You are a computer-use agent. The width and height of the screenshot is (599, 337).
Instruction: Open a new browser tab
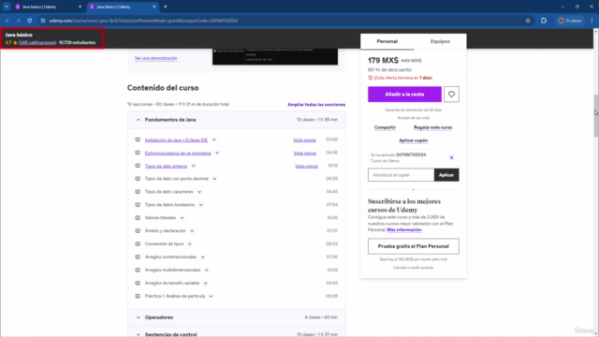[166, 7]
